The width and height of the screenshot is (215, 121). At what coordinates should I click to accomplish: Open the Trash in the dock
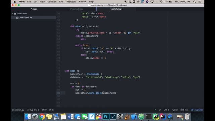pos(187,117)
